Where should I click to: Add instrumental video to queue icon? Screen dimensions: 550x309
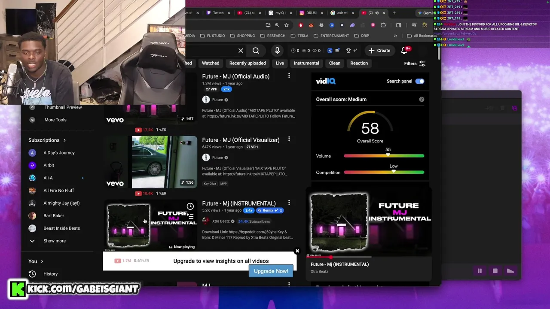pyautogui.click(x=190, y=216)
